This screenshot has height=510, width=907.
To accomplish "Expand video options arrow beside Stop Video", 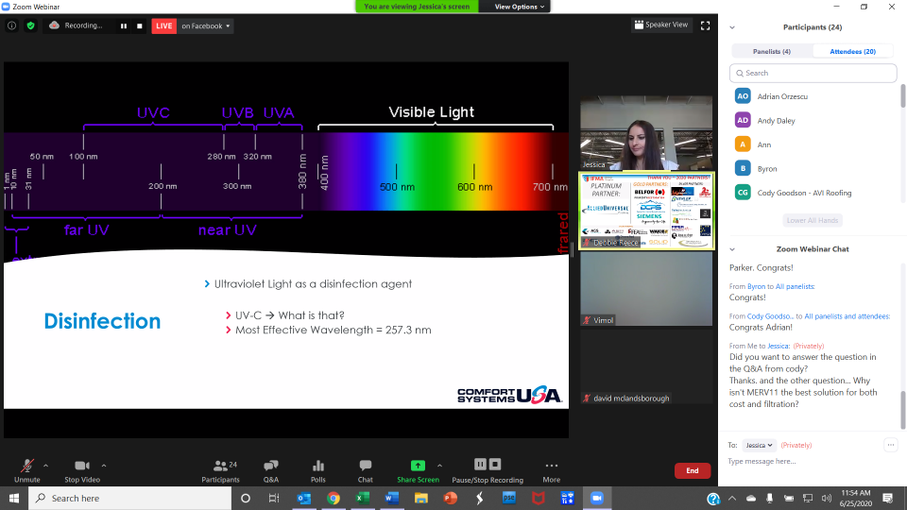I will pyautogui.click(x=104, y=466).
